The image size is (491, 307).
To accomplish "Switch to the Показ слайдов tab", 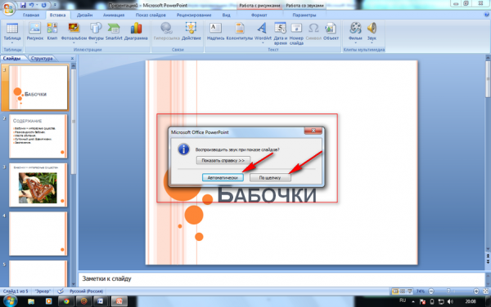I will [151, 15].
